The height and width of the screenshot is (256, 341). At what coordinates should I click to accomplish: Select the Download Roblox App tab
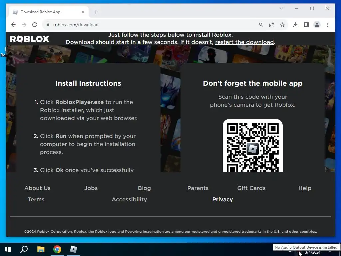tap(49, 12)
